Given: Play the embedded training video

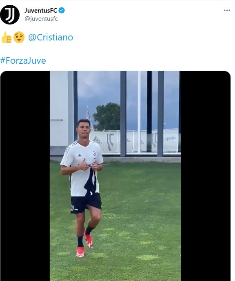Looking at the screenshot, I should point(115,176).
